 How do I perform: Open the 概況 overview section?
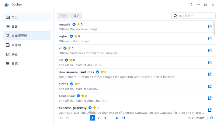click(x=26, y=17)
